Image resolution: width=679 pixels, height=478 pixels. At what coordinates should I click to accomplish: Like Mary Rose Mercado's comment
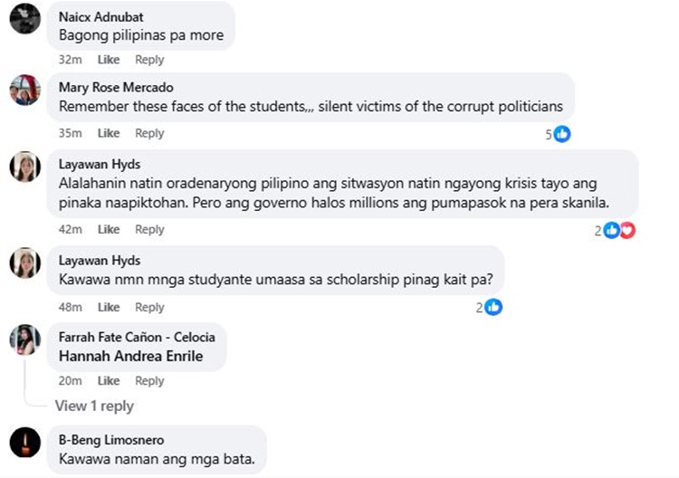(109, 133)
